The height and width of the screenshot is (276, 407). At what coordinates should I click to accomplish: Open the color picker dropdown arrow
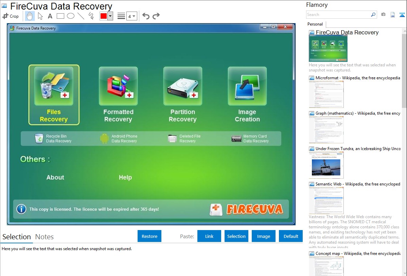pyautogui.click(x=110, y=16)
